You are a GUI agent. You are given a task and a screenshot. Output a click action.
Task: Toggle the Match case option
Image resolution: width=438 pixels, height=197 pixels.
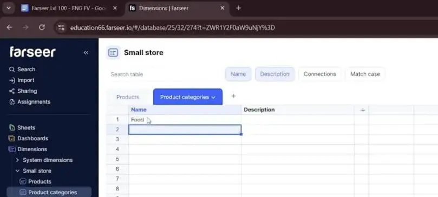365,74
